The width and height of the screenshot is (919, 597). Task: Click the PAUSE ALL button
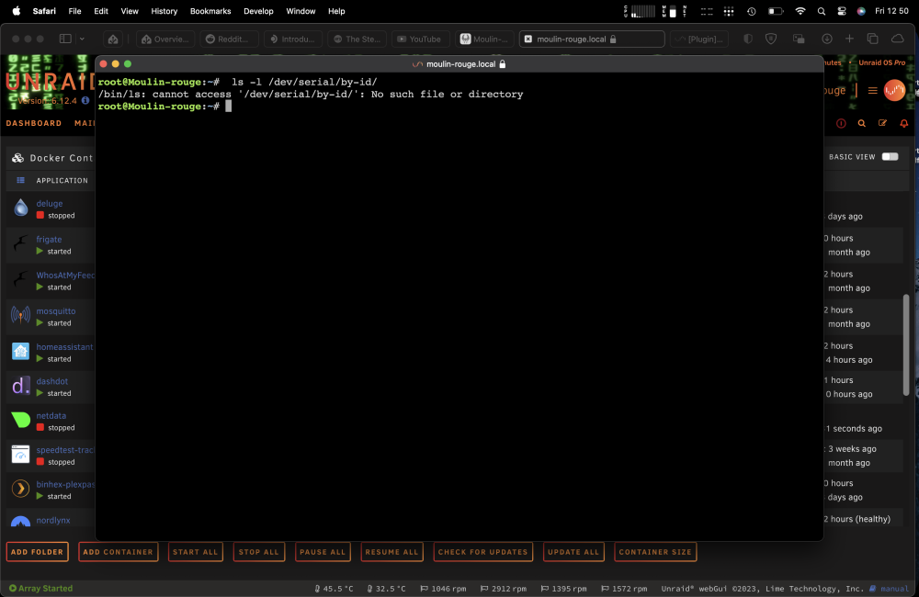323,552
